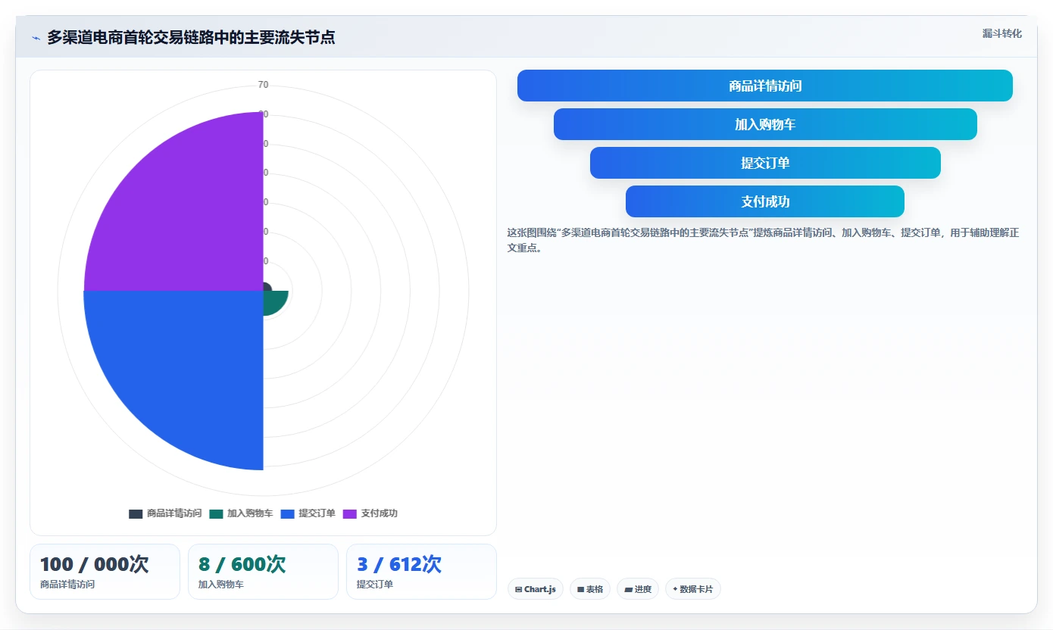The width and height of the screenshot is (1053, 630).
Task: Click the 数据卡片 tag chip
Action: [693, 589]
